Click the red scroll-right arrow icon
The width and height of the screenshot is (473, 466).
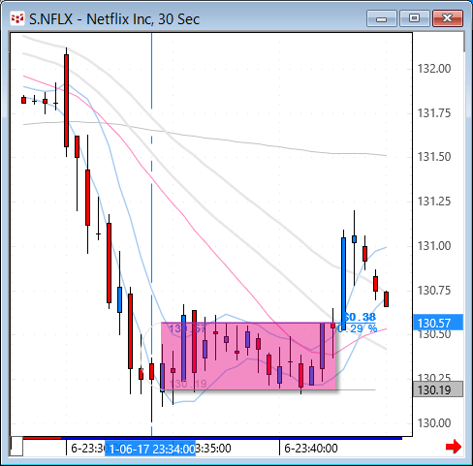pos(454,447)
